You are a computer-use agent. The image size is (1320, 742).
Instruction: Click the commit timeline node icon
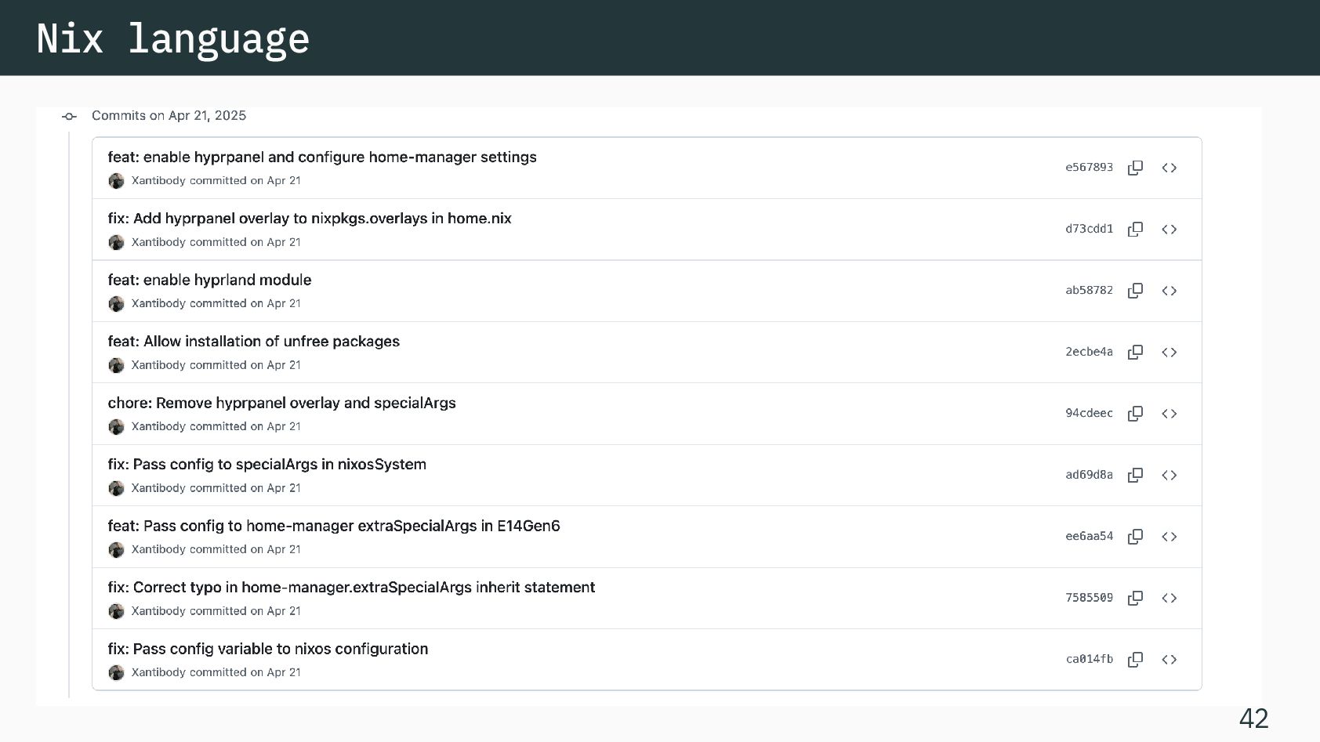69,117
